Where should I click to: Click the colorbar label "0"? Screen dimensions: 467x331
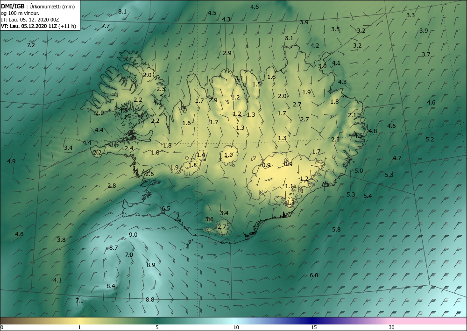click(2, 328)
